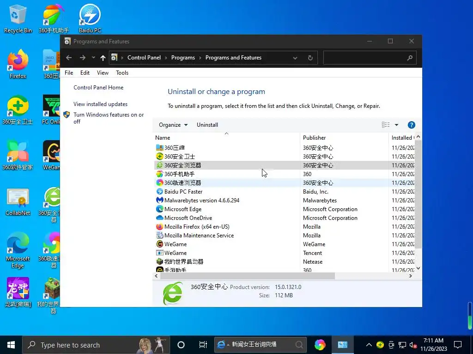473x354 pixels.
Task: Open Cortana circle on taskbar
Action: [181, 345]
